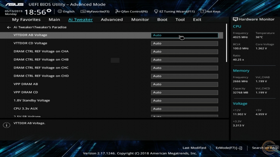Open the VPP DRAM AB Auto field

184,84
